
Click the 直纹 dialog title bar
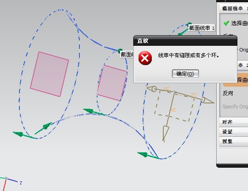point(185,41)
